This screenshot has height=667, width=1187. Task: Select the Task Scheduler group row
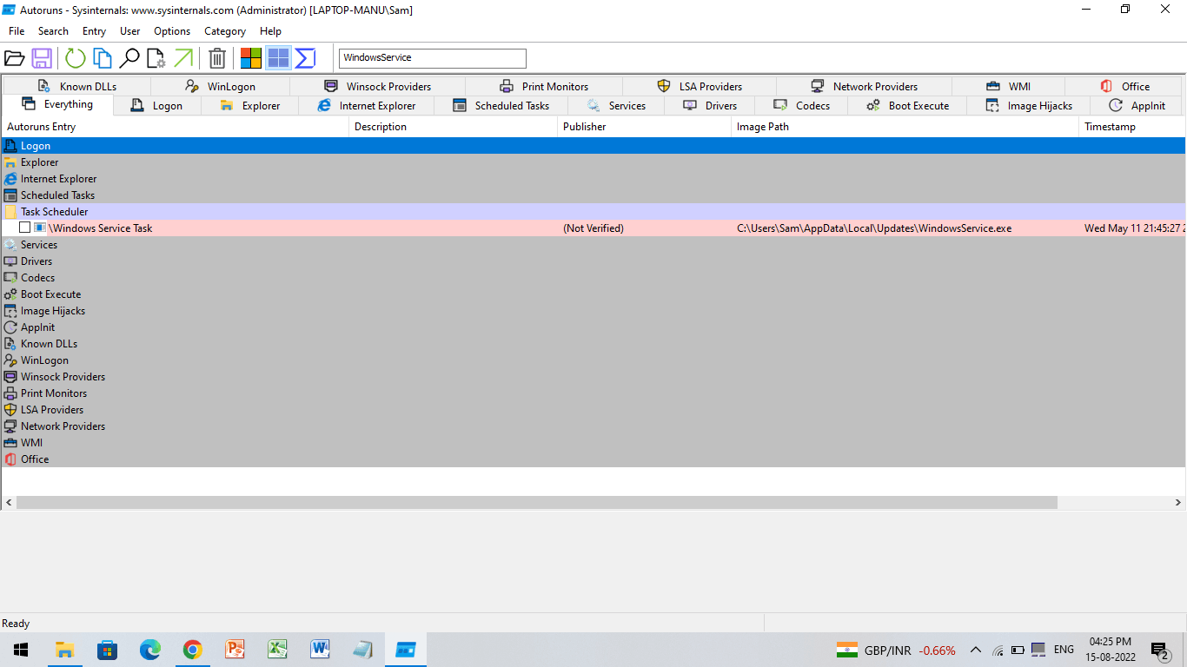[x=593, y=211]
